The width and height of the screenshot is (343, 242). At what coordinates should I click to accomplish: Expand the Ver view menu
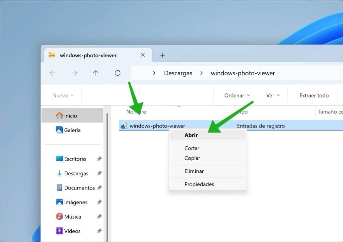273,95
